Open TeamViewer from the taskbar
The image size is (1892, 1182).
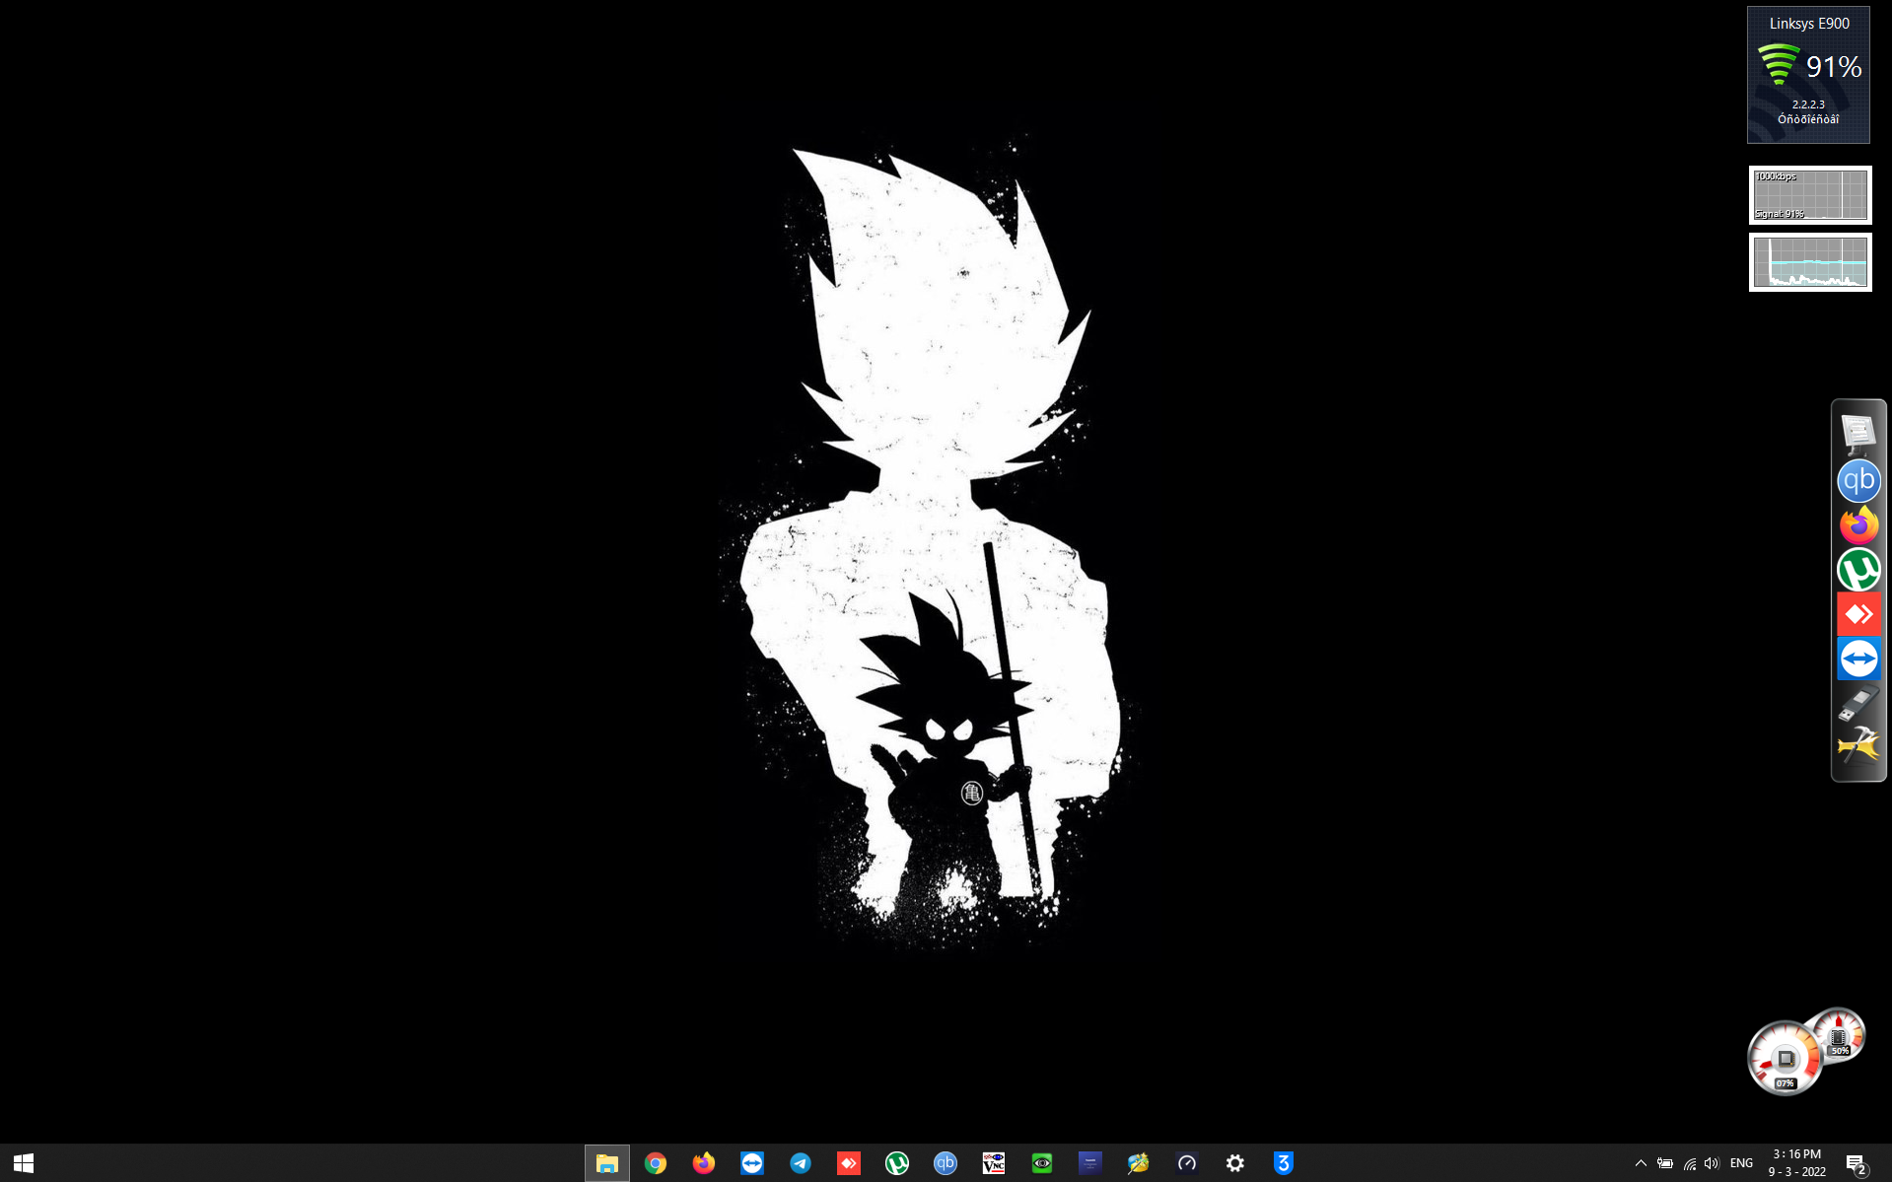point(752,1163)
